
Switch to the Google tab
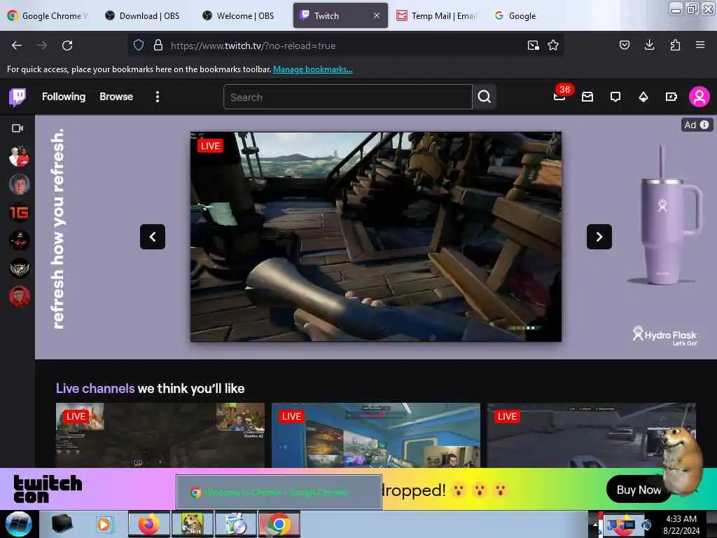[516, 16]
